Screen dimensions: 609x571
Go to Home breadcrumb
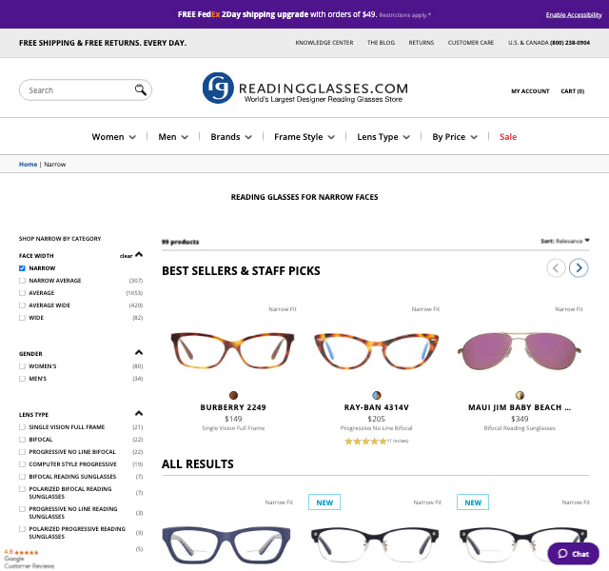coord(28,165)
